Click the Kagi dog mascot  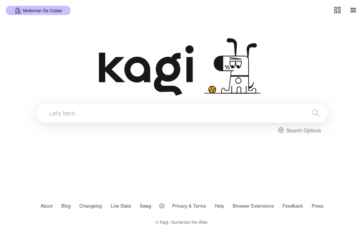tap(235, 66)
